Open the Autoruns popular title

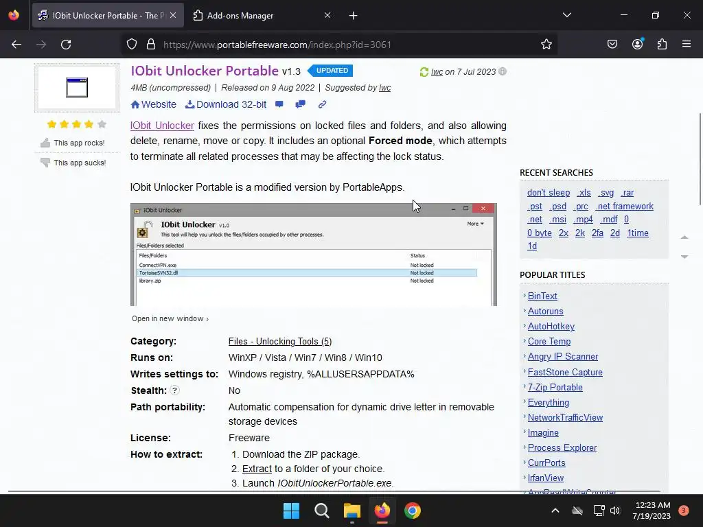[x=545, y=312]
